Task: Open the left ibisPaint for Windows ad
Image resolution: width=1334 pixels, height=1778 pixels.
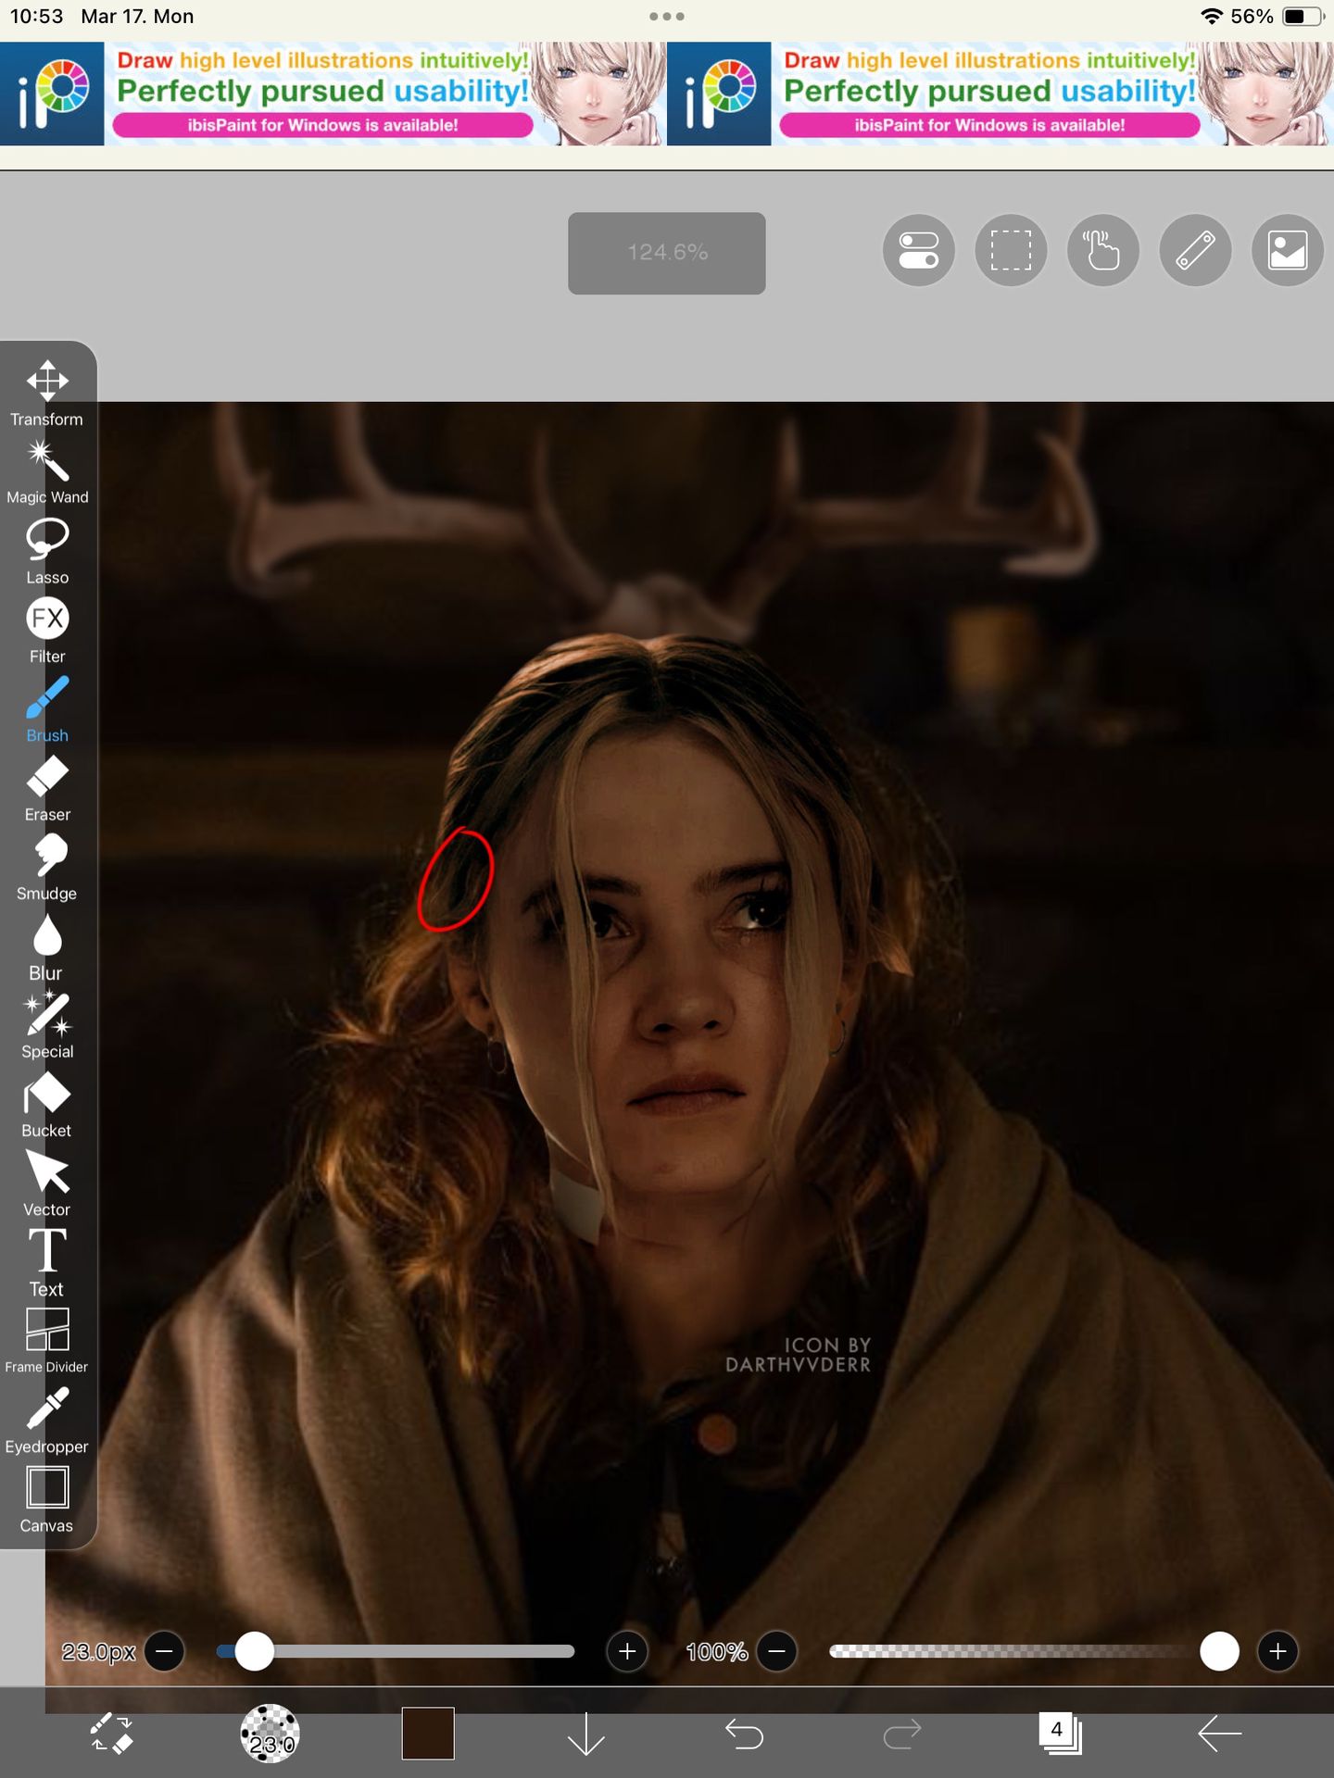Action: 333,94
